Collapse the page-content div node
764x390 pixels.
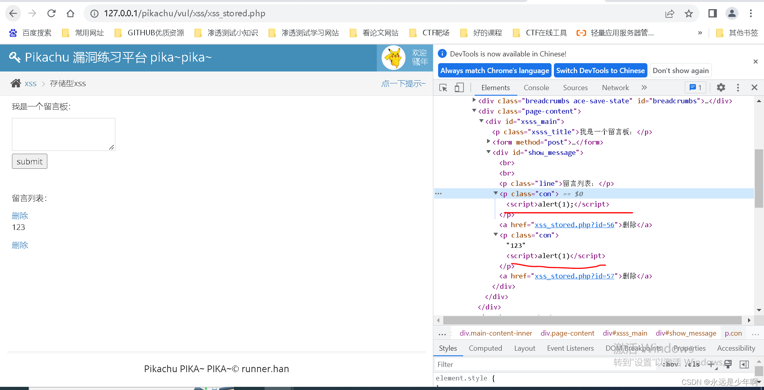tap(474, 110)
